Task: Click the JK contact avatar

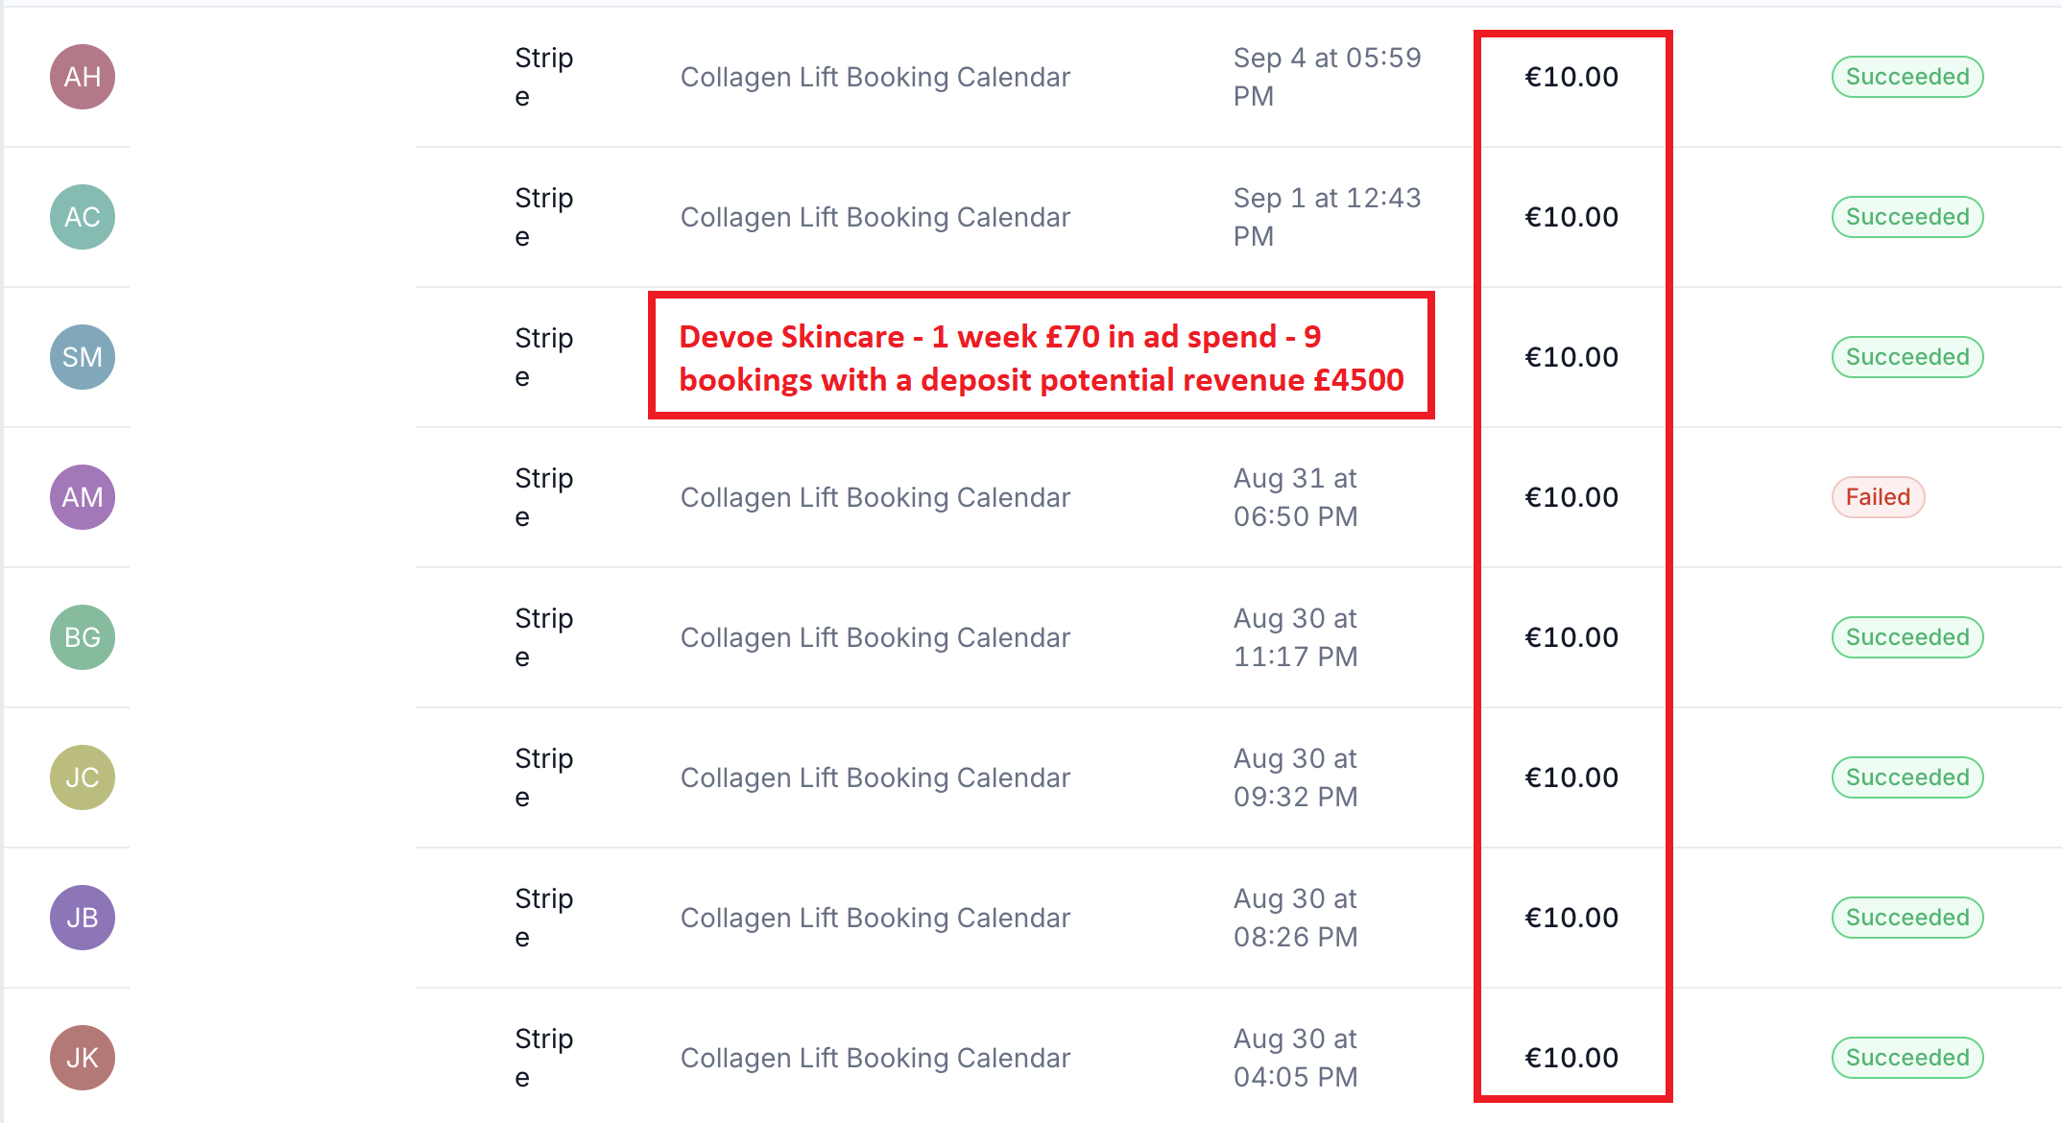Action: [x=83, y=1058]
